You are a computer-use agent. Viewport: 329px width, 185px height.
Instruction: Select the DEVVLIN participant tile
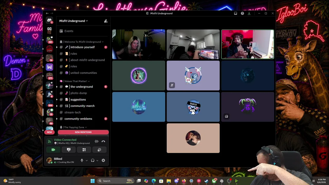pos(139,107)
